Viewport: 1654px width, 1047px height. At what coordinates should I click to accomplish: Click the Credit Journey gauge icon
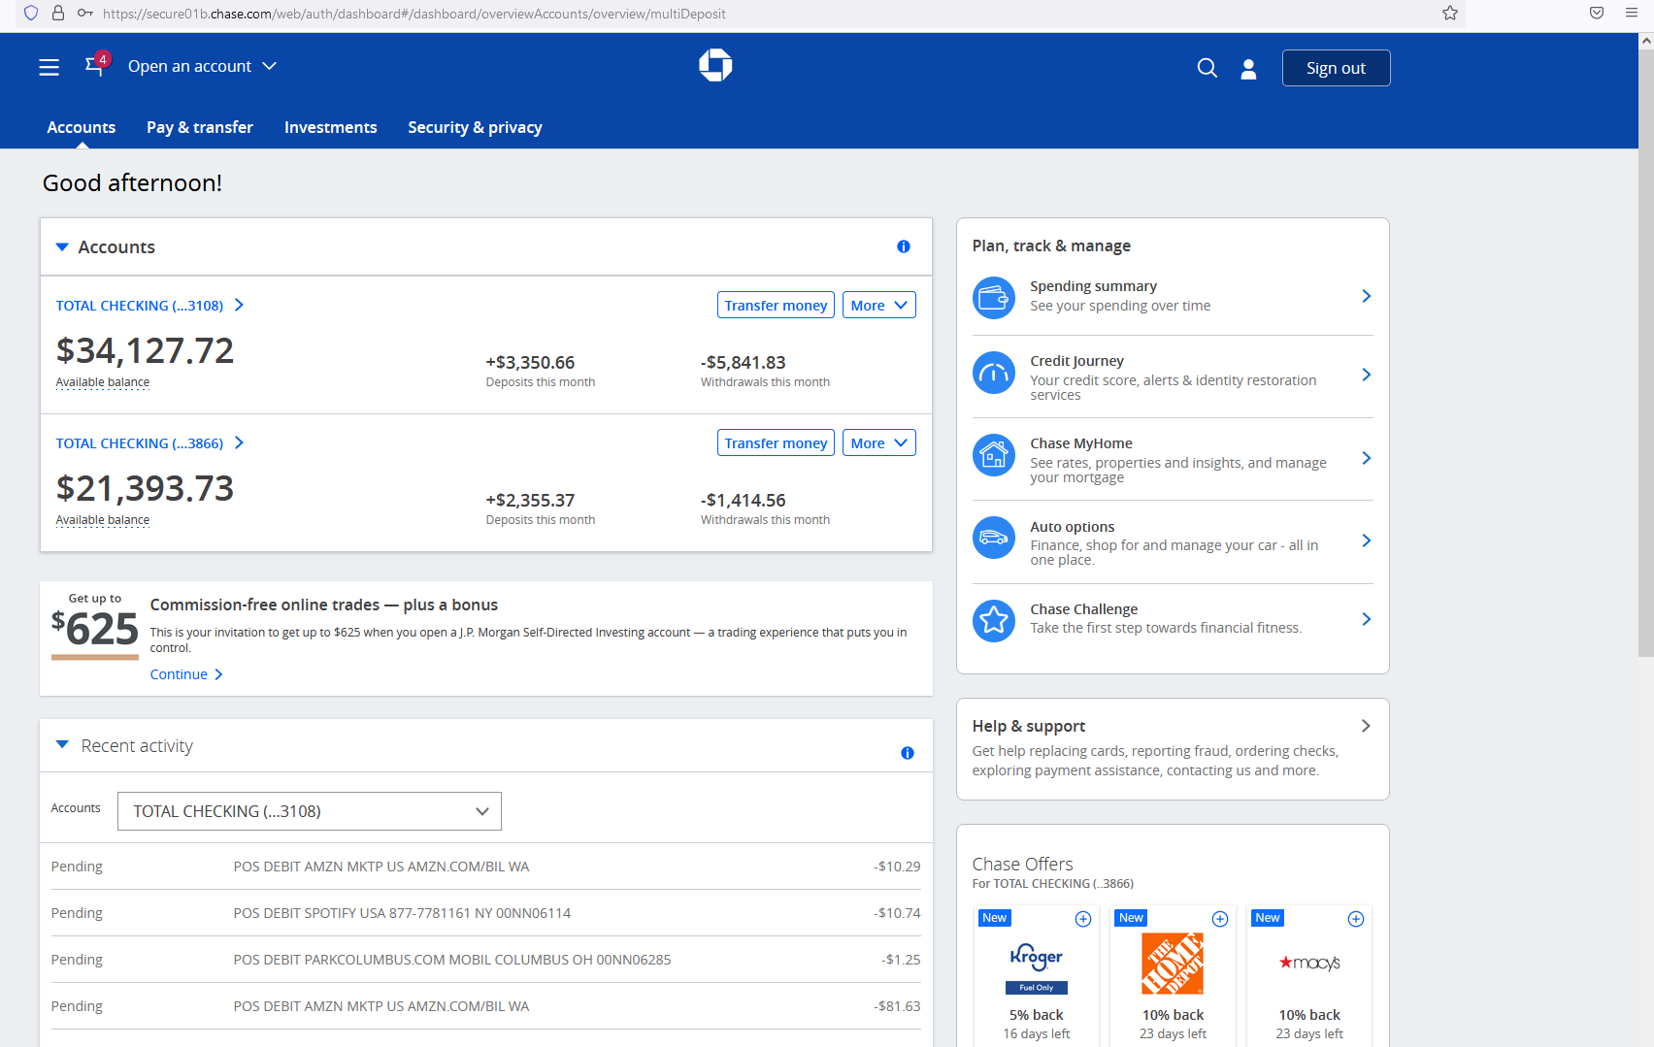(x=994, y=373)
